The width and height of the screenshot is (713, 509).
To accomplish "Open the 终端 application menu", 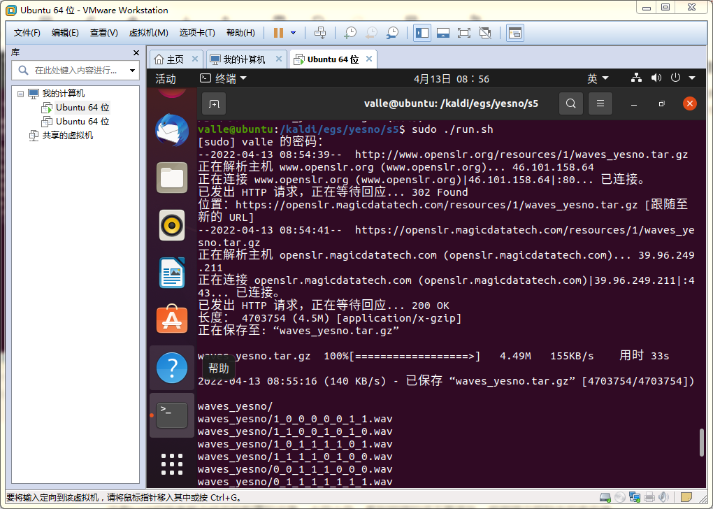I will 223,79.
